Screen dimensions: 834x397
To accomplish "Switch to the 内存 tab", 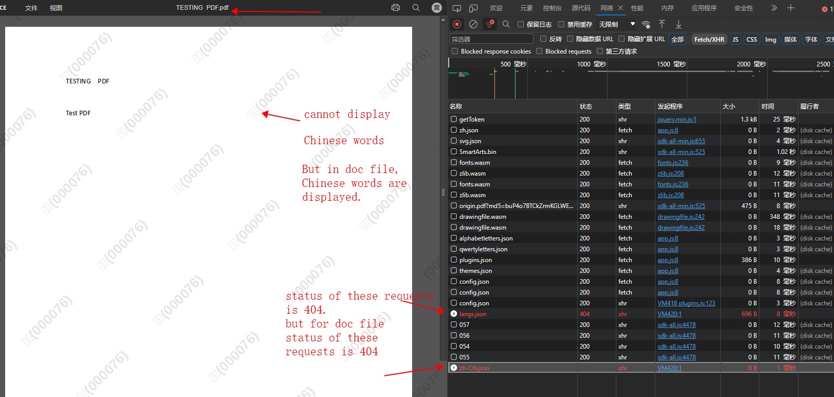I will point(668,8).
